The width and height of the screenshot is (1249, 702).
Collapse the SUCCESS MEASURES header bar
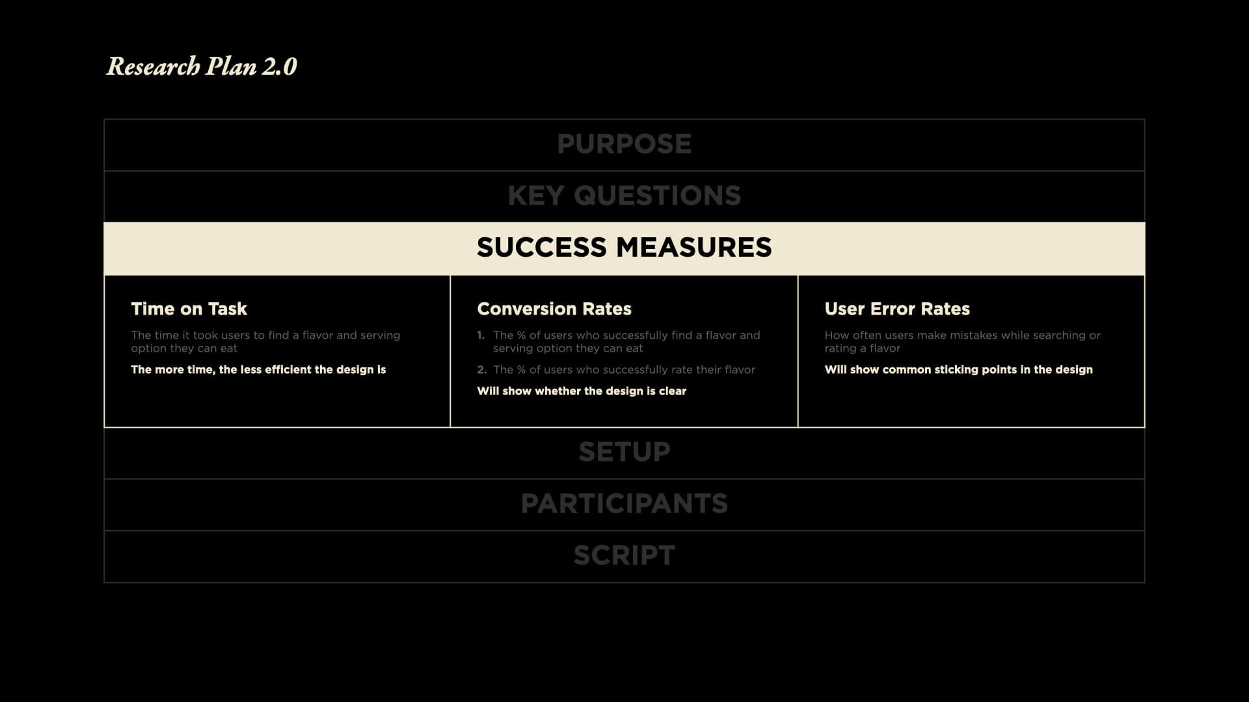coord(624,248)
